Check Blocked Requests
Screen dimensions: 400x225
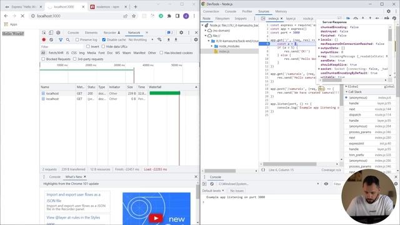tap(43, 59)
